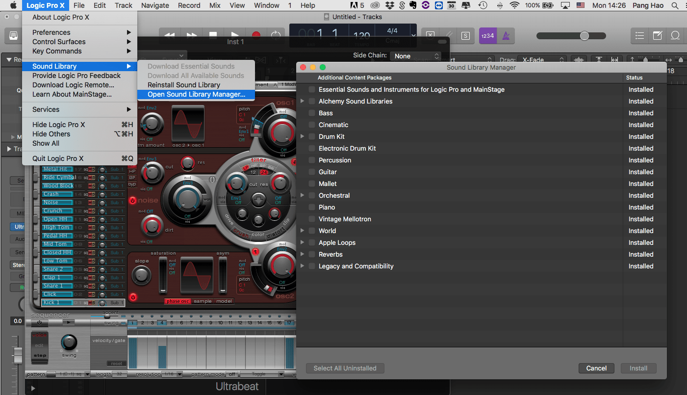
Task: Choose About Logic Pro X
Action: [x=79, y=17]
